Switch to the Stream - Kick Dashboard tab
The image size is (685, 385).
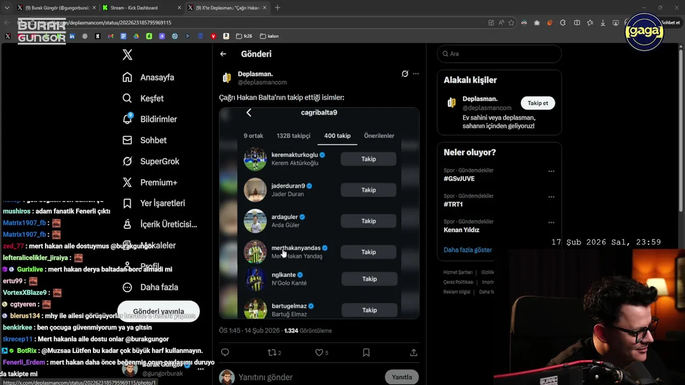click(134, 8)
